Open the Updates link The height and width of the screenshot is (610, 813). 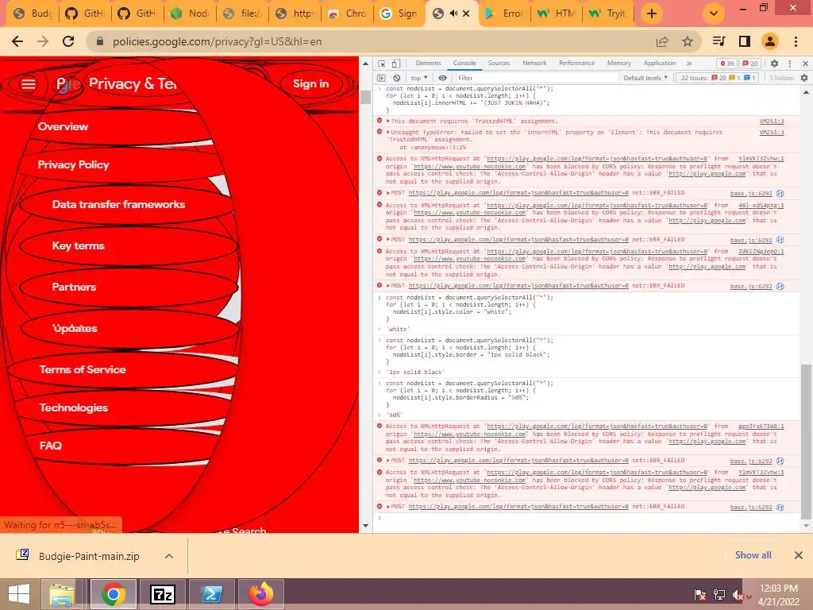[75, 328]
